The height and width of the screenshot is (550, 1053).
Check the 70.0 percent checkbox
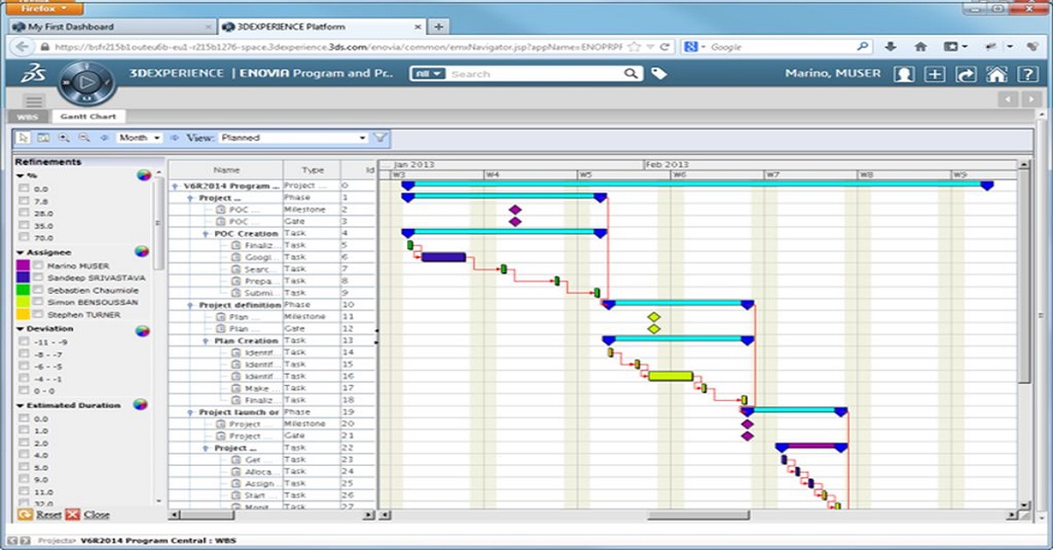click(24, 238)
